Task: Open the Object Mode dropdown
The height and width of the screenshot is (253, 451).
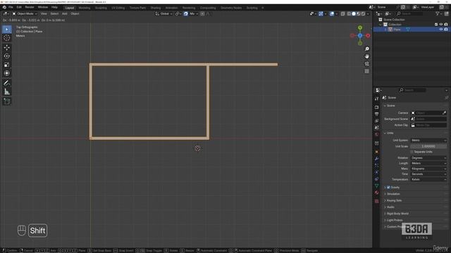Action: 25,14
